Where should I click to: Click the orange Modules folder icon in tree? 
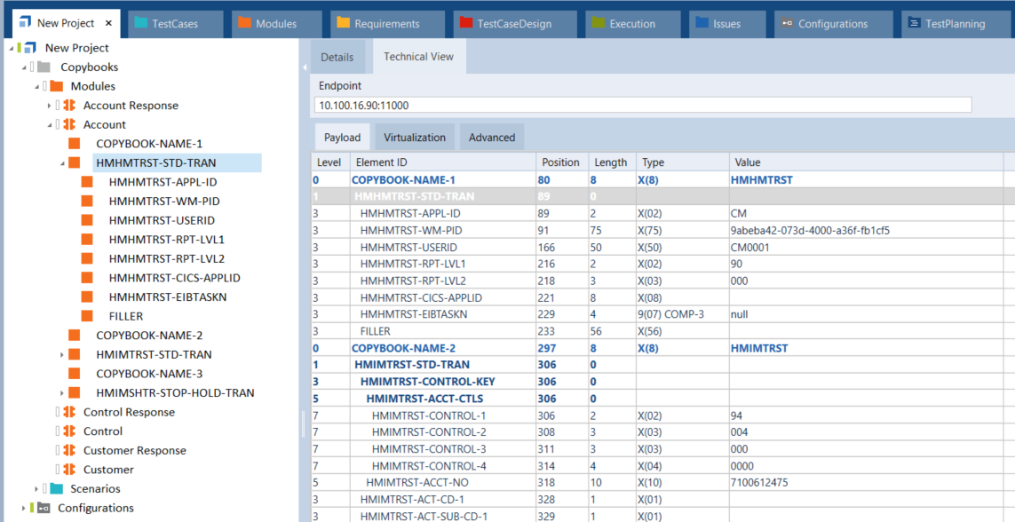point(56,86)
